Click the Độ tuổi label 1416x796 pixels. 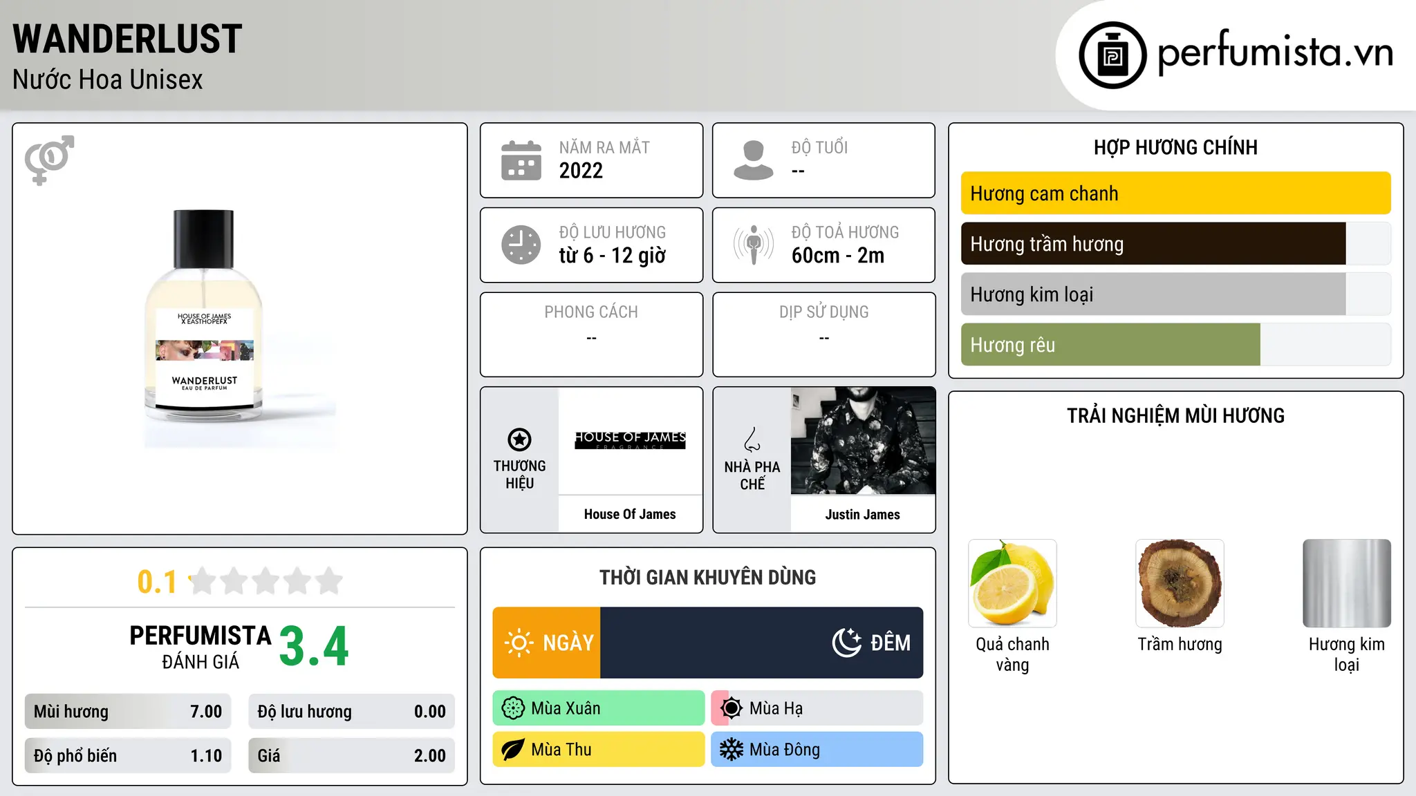[x=819, y=147]
